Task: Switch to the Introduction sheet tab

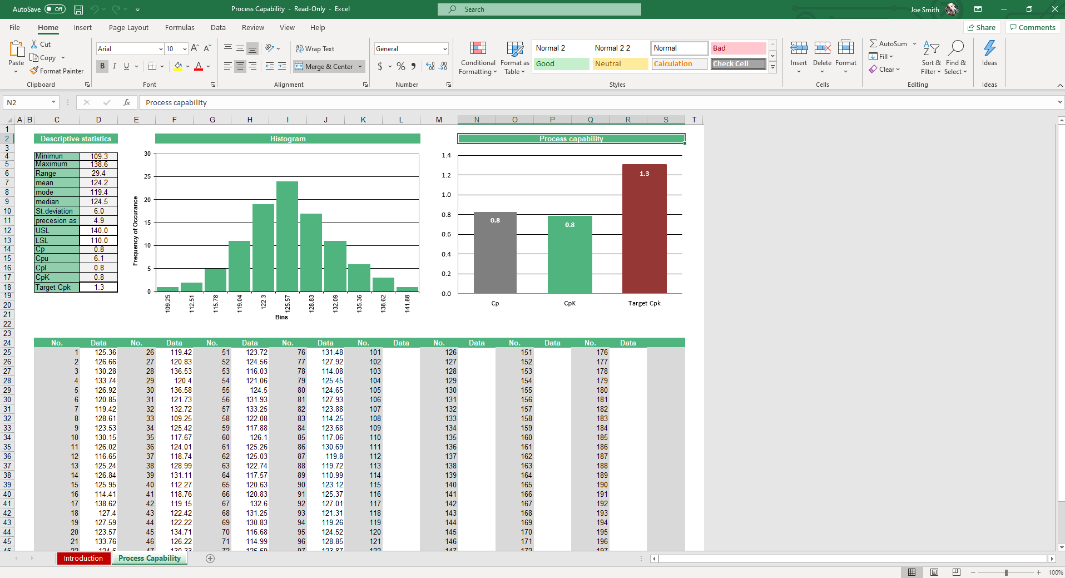Action: pos(83,559)
